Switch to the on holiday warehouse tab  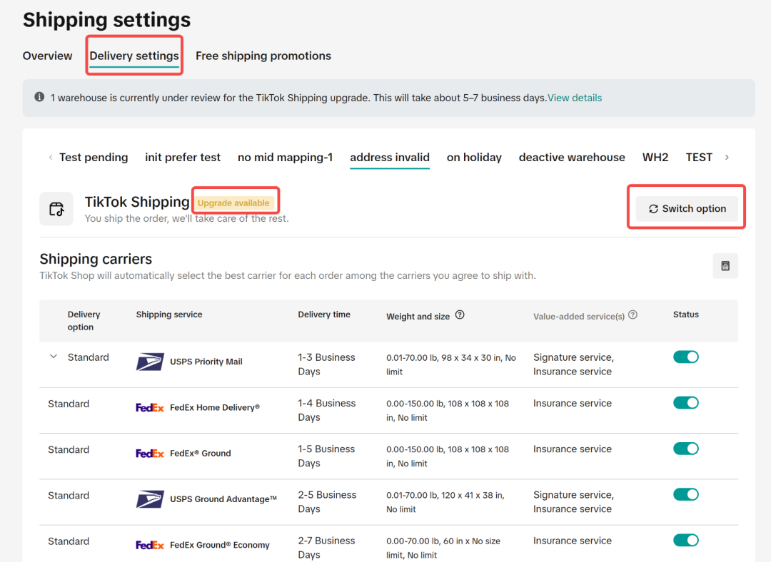click(474, 157)
